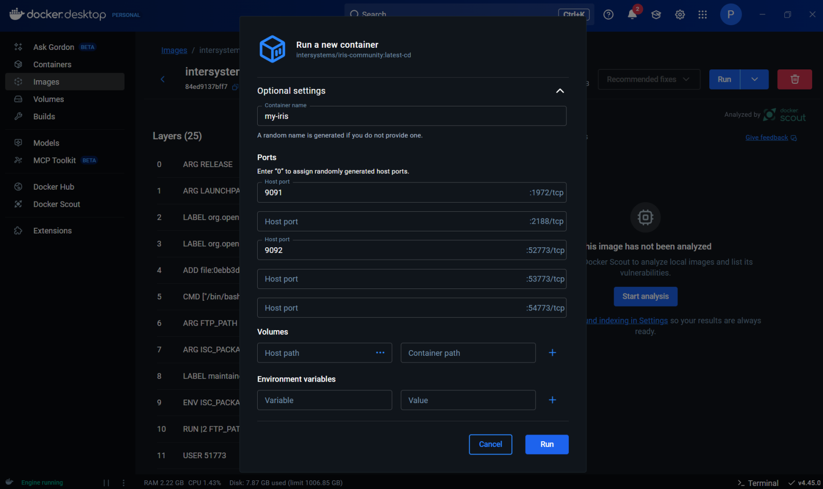Viewport: 823px width, 489px height.
Task: Go to Volumes in the sidebar
Action: (48, 99)
